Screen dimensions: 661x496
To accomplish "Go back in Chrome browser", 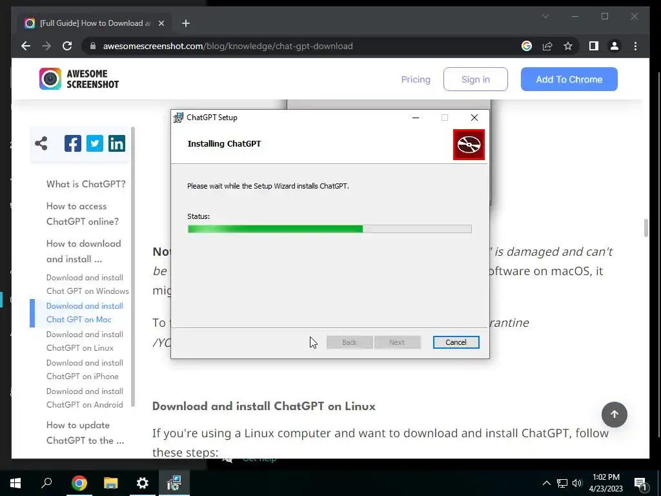I will pos(26,46).
